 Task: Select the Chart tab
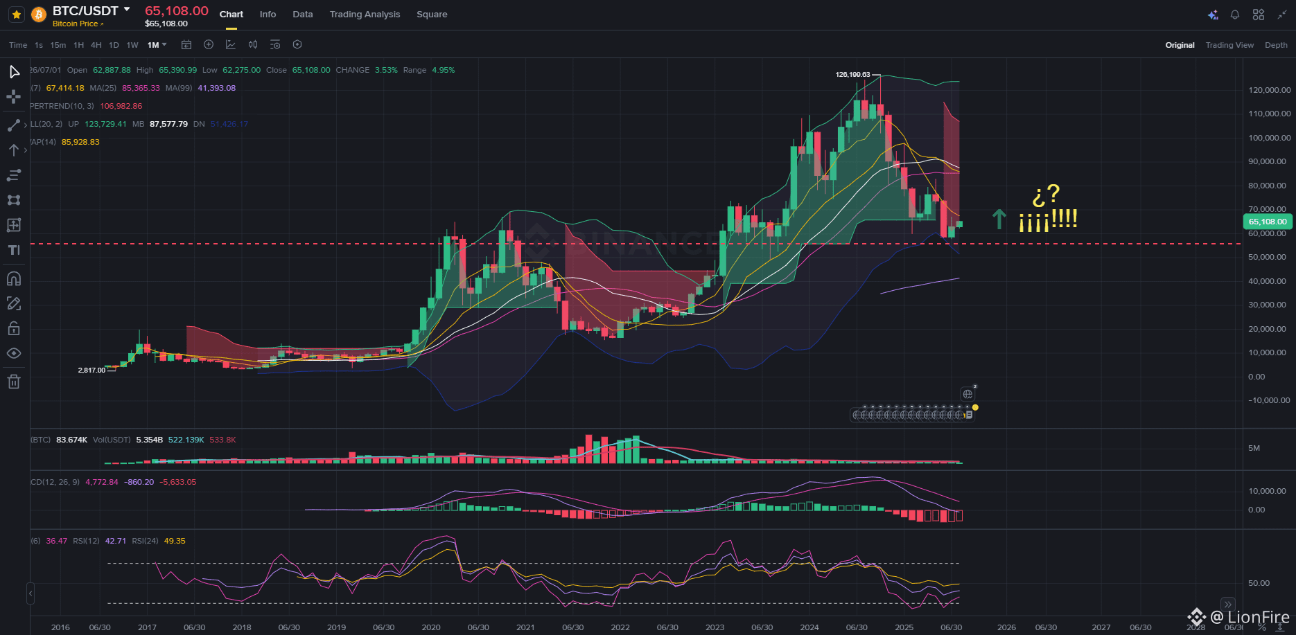click(x=231, y=14)
